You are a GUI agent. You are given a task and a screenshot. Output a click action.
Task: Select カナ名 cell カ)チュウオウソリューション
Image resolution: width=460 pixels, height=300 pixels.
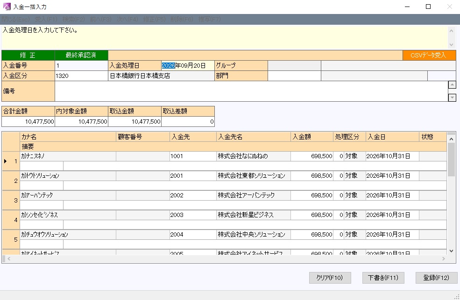point(68,235)
